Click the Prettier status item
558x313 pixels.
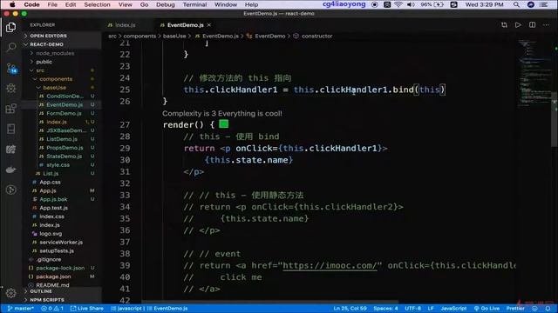coord(515,309)
